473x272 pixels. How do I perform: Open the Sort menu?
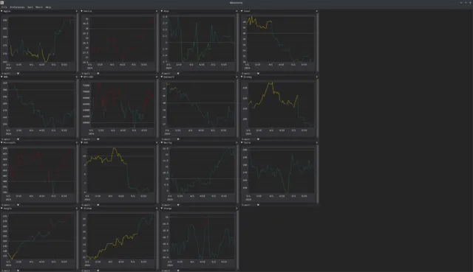tap(30, 7)
